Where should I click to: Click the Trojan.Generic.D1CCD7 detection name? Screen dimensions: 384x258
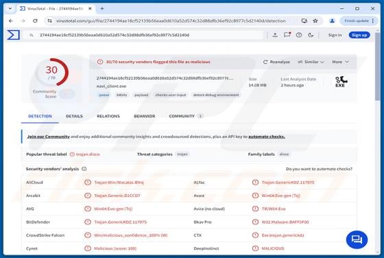pos(117,196)
